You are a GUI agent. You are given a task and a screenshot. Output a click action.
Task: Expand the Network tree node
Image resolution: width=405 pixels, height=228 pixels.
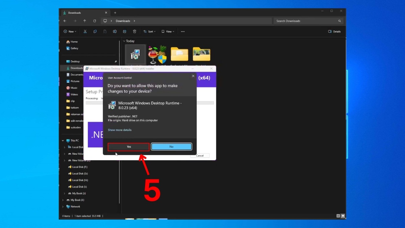pos(63,207)
